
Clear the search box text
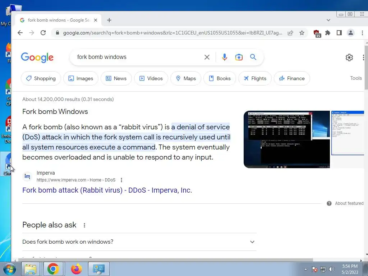click(x=207, y=57)
